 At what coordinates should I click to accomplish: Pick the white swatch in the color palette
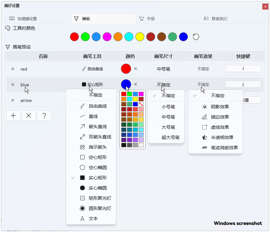coord(141,145)
